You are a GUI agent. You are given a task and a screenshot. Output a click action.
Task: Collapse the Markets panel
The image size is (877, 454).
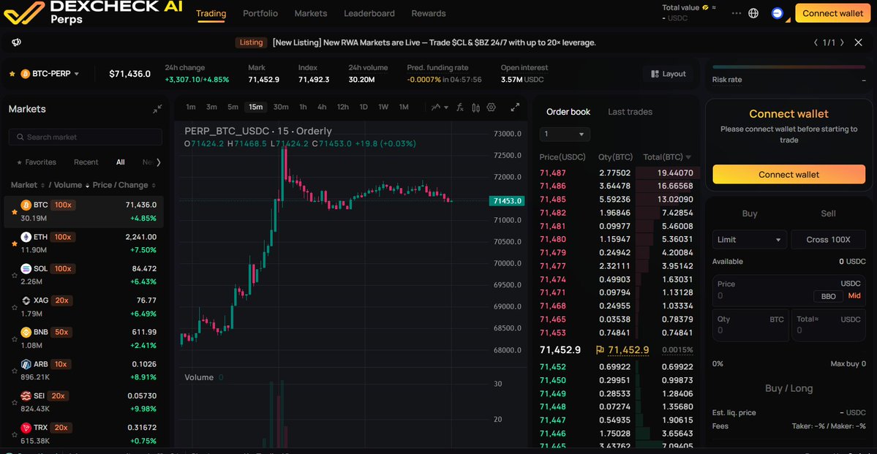[158, 109]
